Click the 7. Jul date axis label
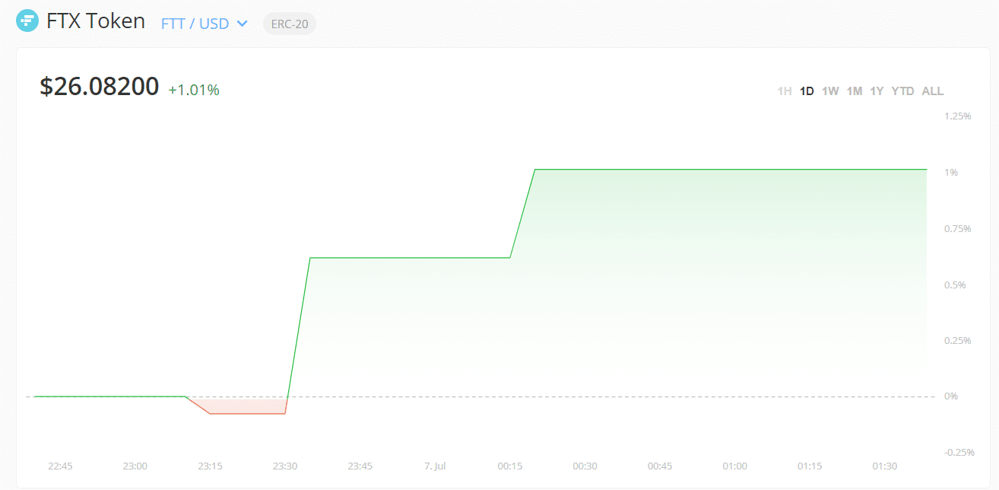The width and height of the screenshot is (999, 490). pos(435,466)
